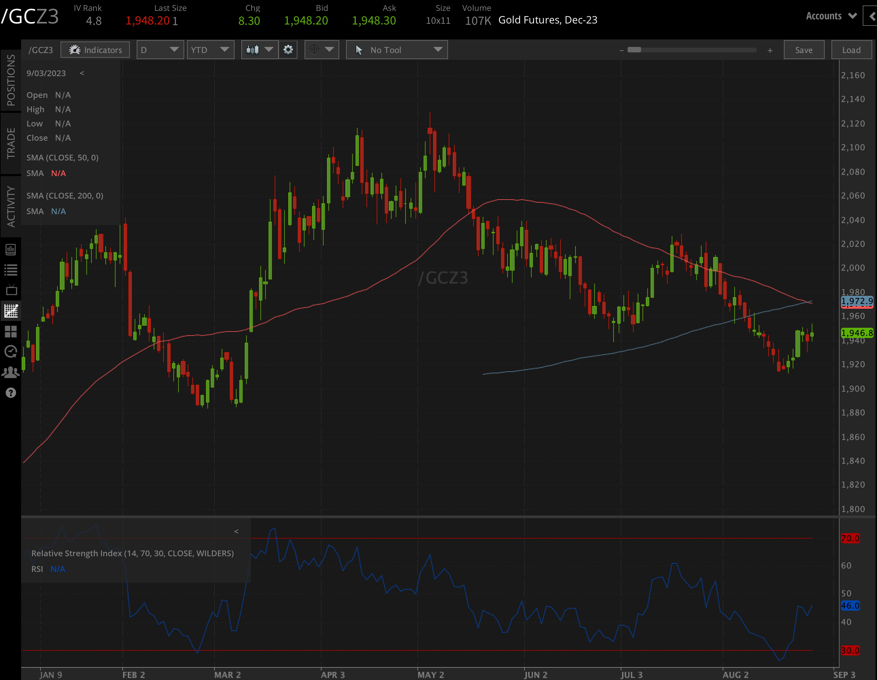
Task: Click the clock-arrow history icon
Action: pos(11,352)
